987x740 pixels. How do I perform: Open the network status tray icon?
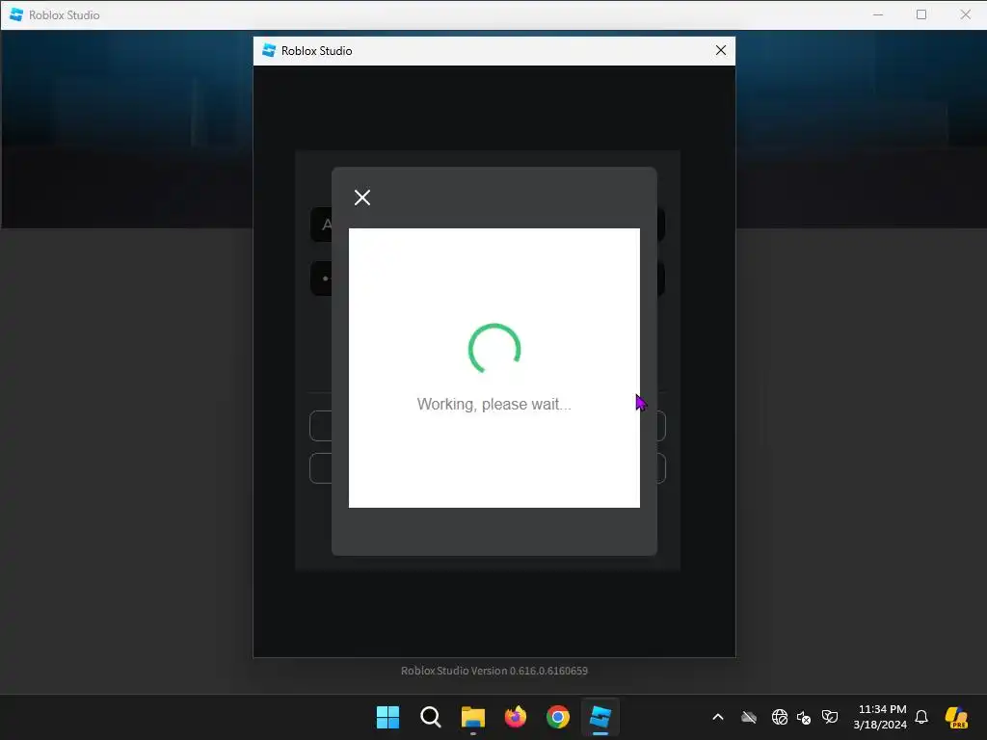tap(779, 717)
